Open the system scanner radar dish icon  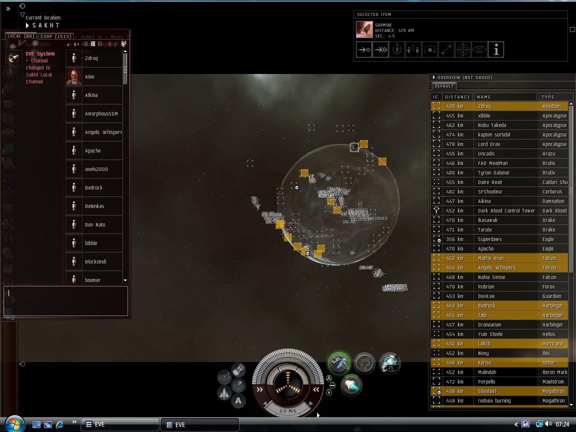click(x=224, y=377)
